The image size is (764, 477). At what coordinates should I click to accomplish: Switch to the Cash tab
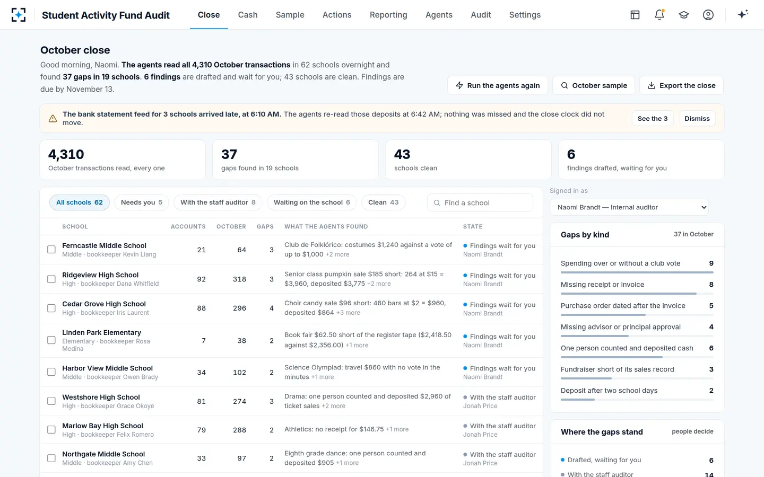pos(248,15)
